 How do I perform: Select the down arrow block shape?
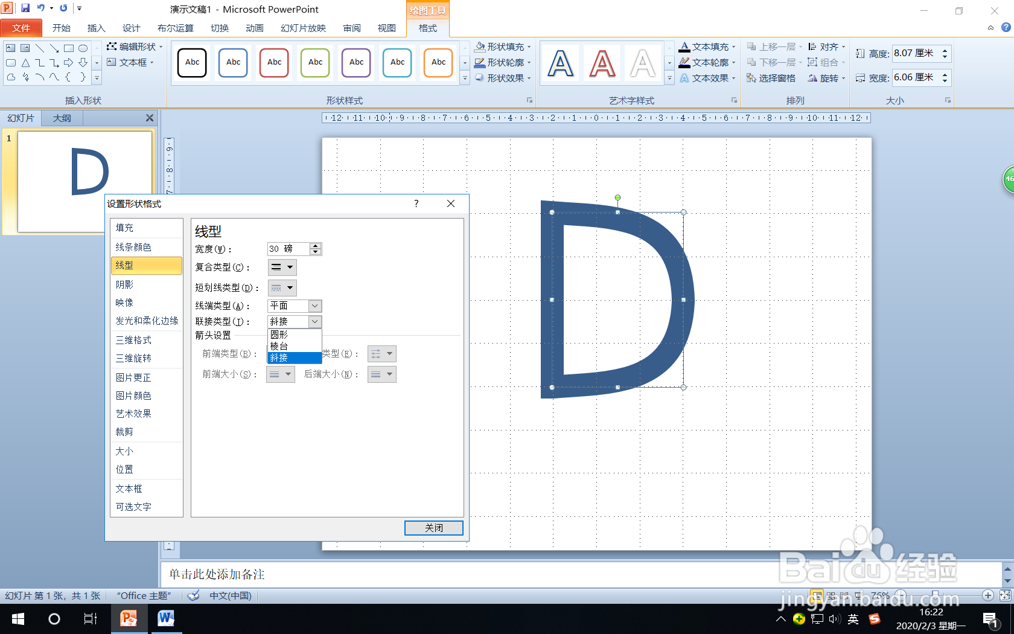[x=83, y=62]
